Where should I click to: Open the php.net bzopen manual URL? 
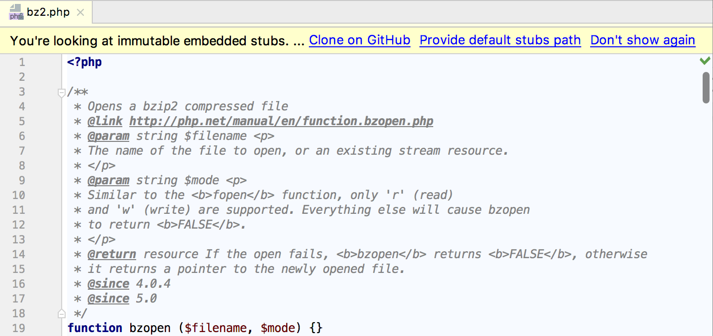coord(281,121)
